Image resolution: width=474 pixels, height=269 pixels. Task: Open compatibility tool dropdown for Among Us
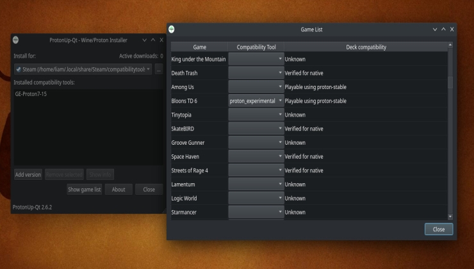click(x=256, y=86)
